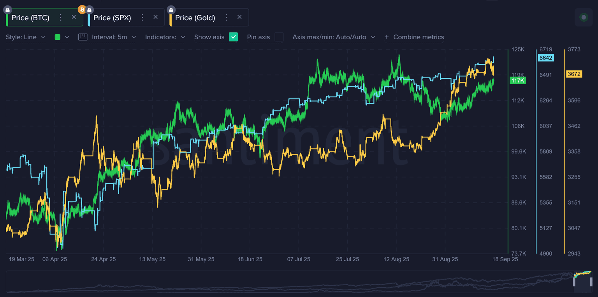Open the Price (BTC) three-dot options menu
This screenshot has height=297, width=598.
pyautogui.click(x=60, y=17)
